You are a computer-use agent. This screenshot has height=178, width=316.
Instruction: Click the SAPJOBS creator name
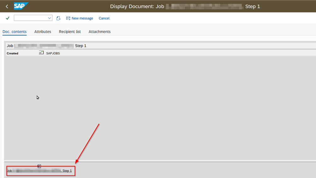tap(53, 53)
